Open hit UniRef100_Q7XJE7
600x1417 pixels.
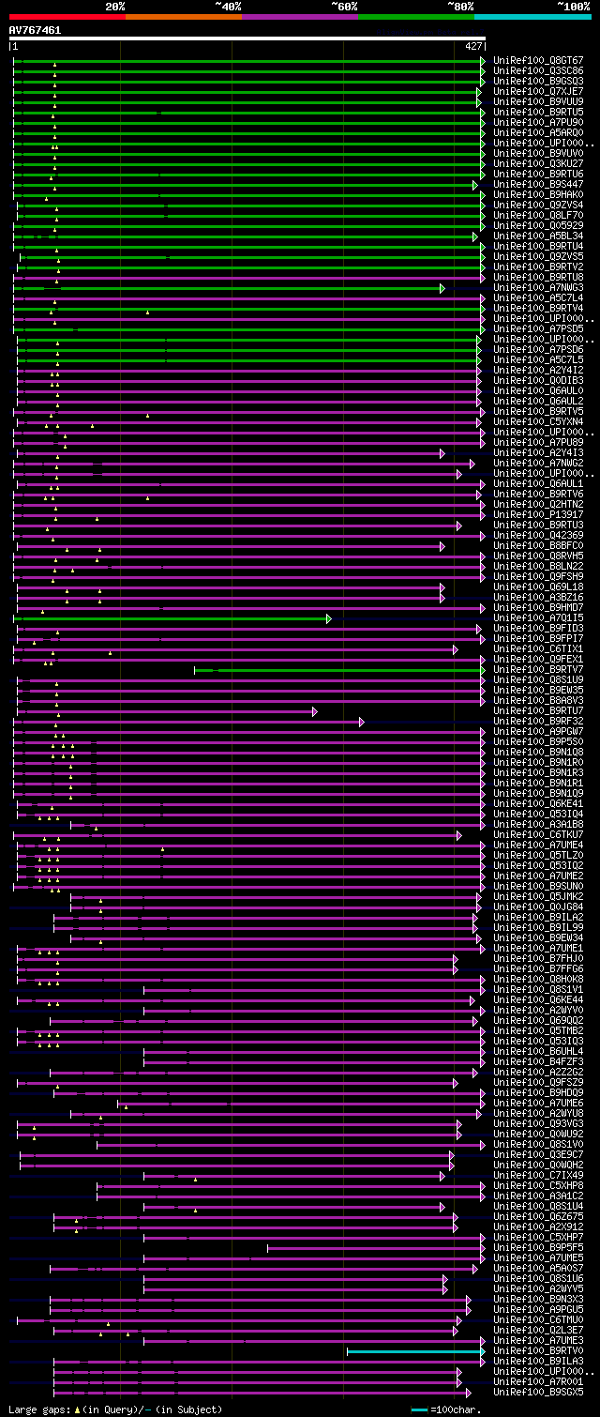538,91
